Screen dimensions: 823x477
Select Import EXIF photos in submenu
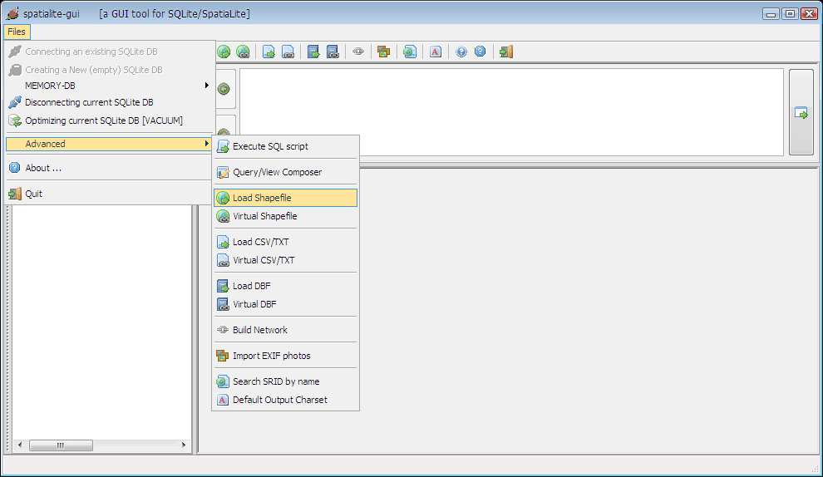pyautogui.click(x=285, y=356)
